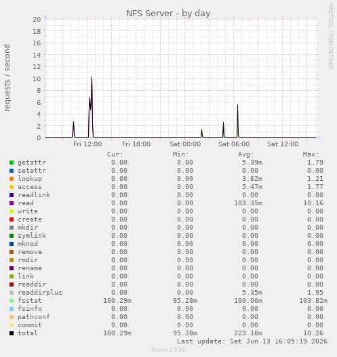Click the 'Min:' column header
Screen dimensions: 337x357
click(180, 154)
